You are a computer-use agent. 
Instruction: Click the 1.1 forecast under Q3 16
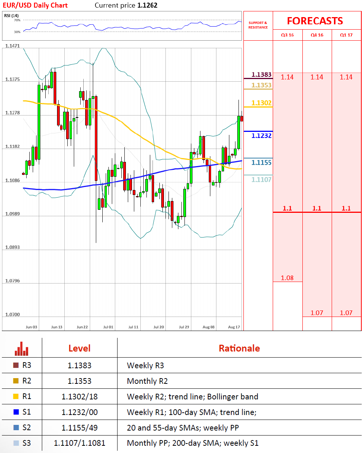287,208
